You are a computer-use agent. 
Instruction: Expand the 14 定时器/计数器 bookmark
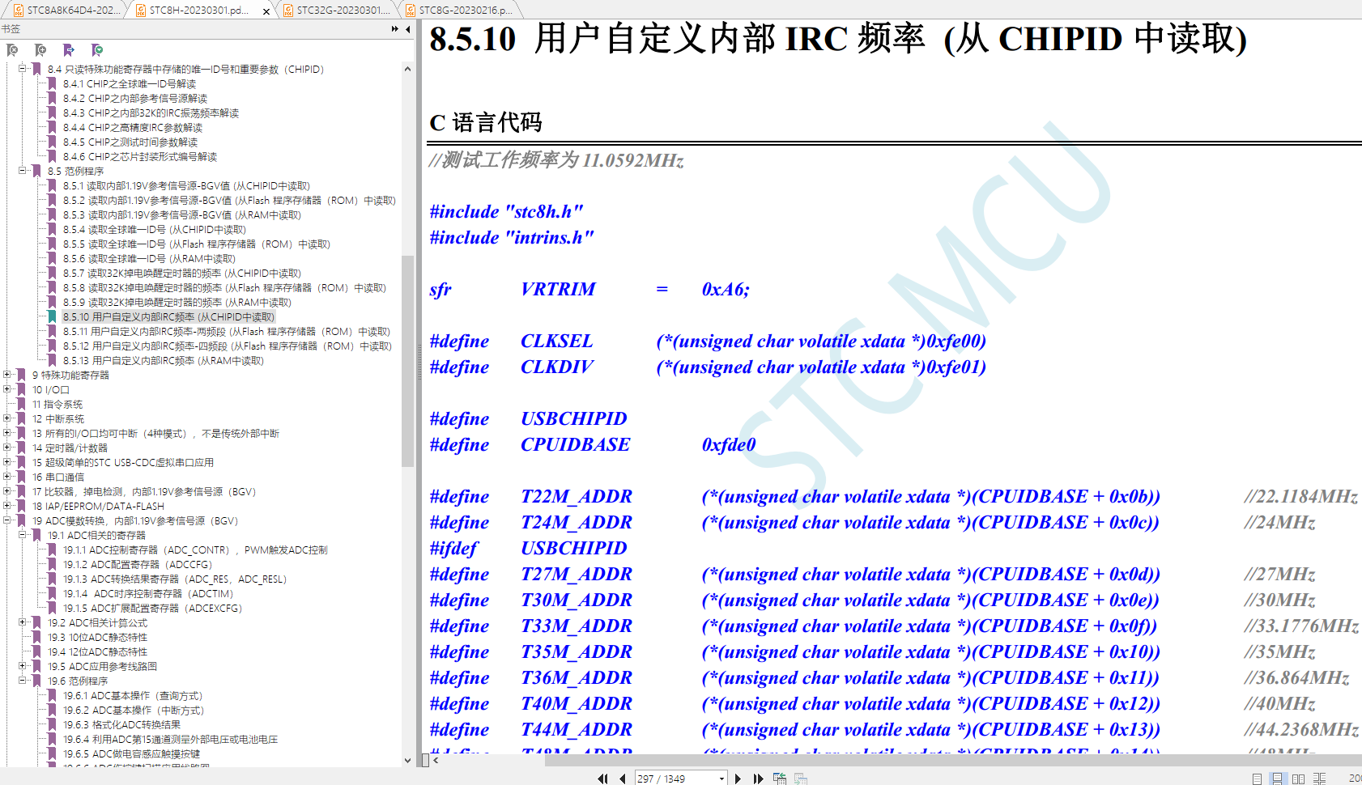tap(7, 448)
